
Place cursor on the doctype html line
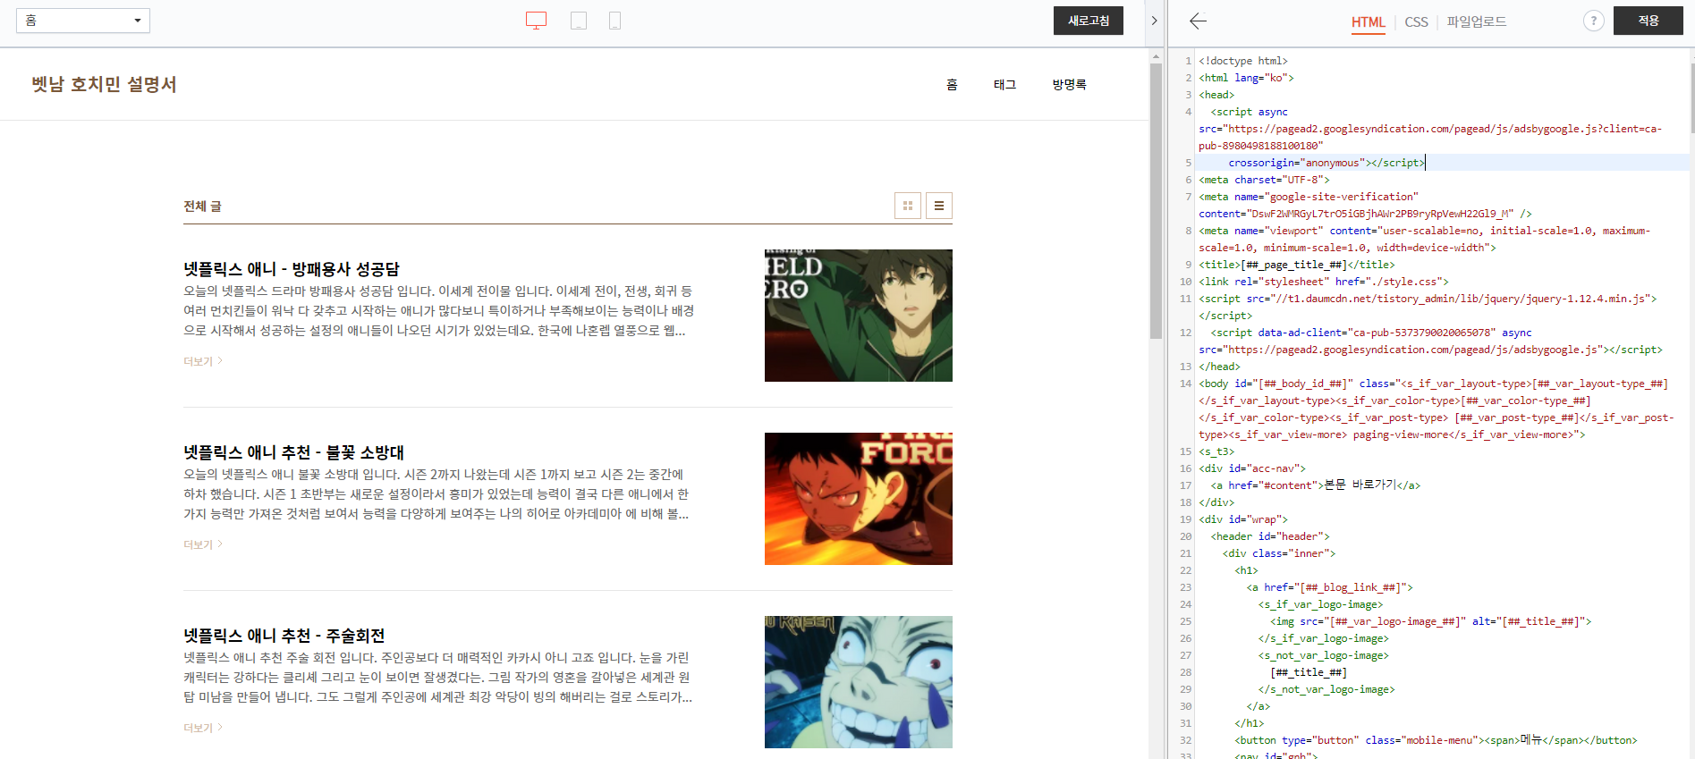pyautogui.click(x=1243, y=61)
